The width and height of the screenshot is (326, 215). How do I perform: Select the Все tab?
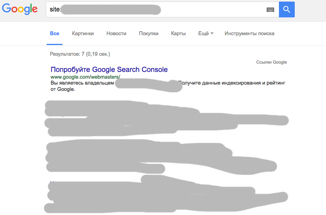(x=55, y=34)
